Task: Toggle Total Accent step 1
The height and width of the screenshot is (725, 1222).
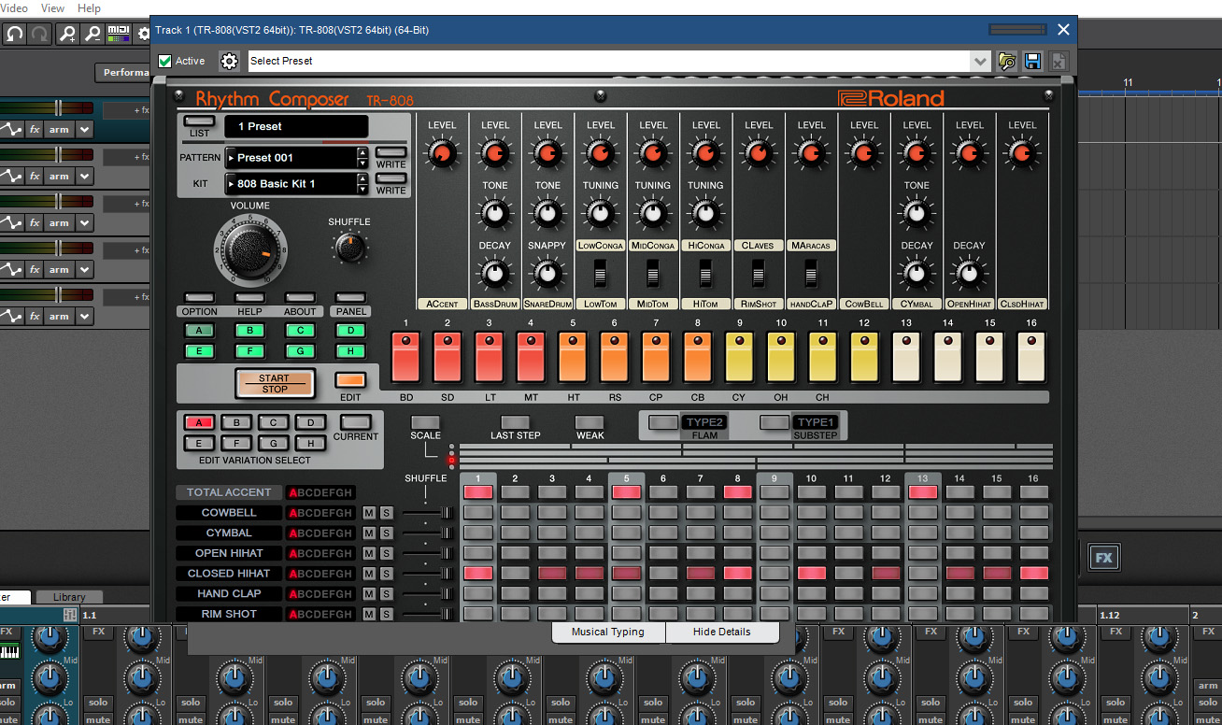Action: tap(477, 492)
